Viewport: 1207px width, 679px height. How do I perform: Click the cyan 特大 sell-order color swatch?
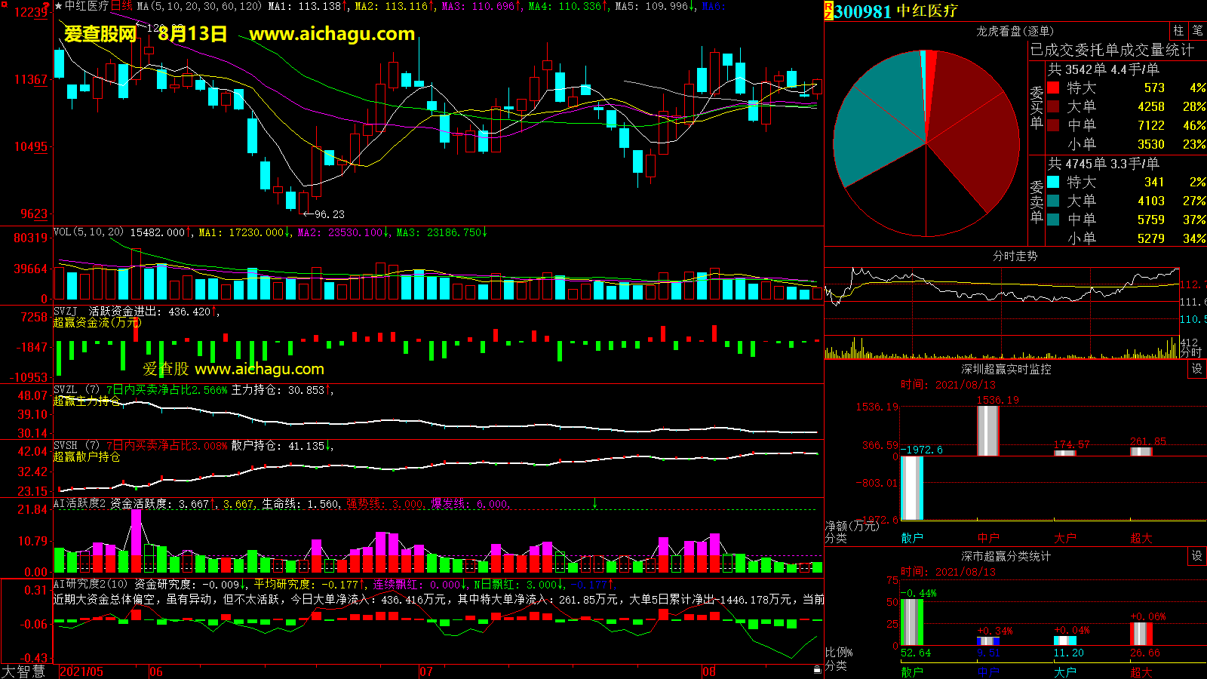coord(1053,183)
